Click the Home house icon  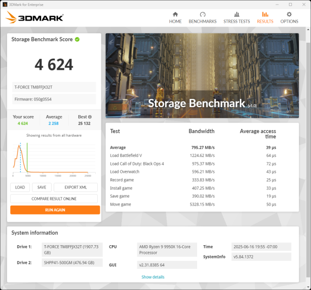(x=176, y=14)
